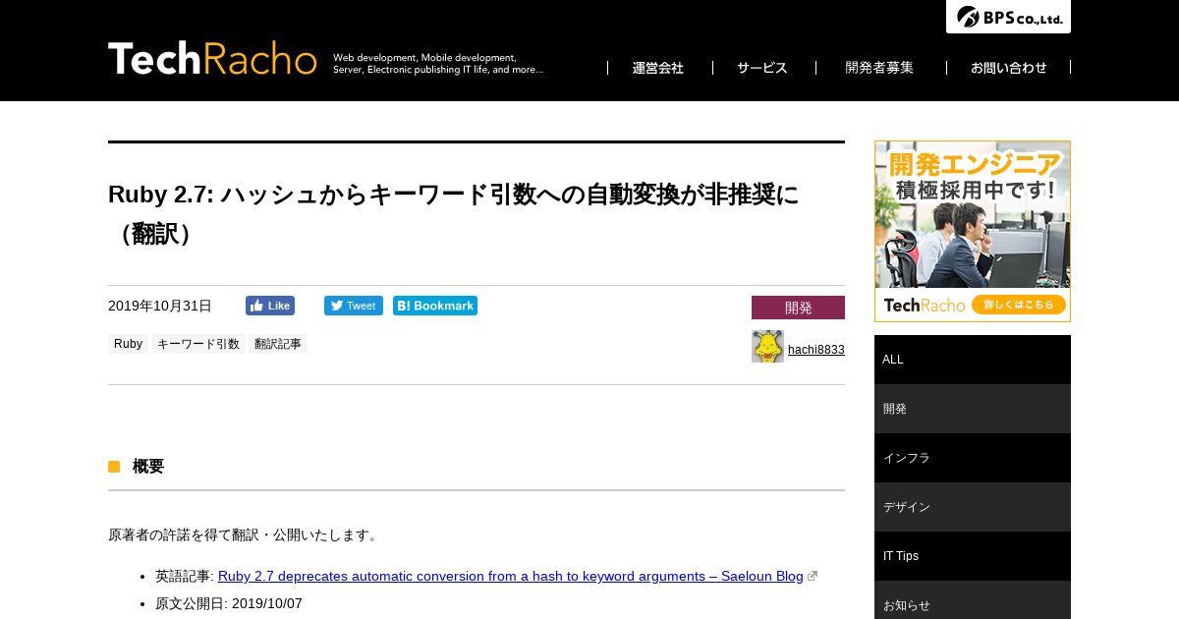The height and width of the screenshot is (619, 1179).
Task: Click the TechRacho logo in header
Action: tap(212, 59)
